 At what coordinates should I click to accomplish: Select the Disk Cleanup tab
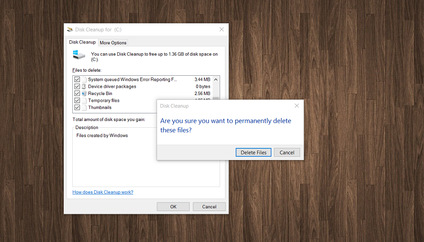(82, 42)
